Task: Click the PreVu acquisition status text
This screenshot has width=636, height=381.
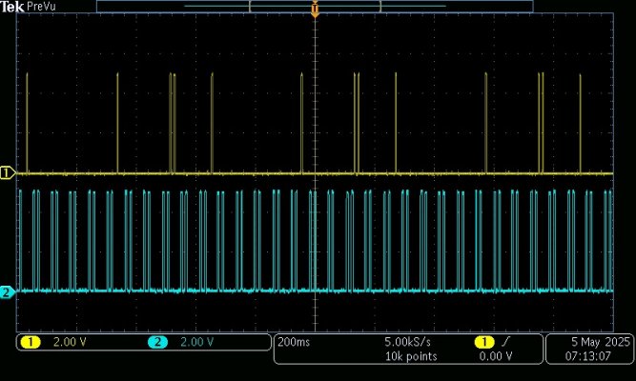Action: click(x=41, y=7)
